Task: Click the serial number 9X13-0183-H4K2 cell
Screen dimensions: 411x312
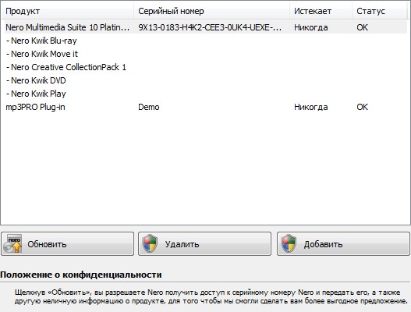Action: coord(210,27)
